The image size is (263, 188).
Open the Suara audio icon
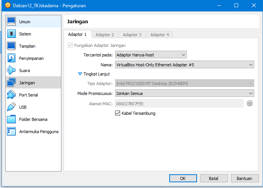coord(11,71)
